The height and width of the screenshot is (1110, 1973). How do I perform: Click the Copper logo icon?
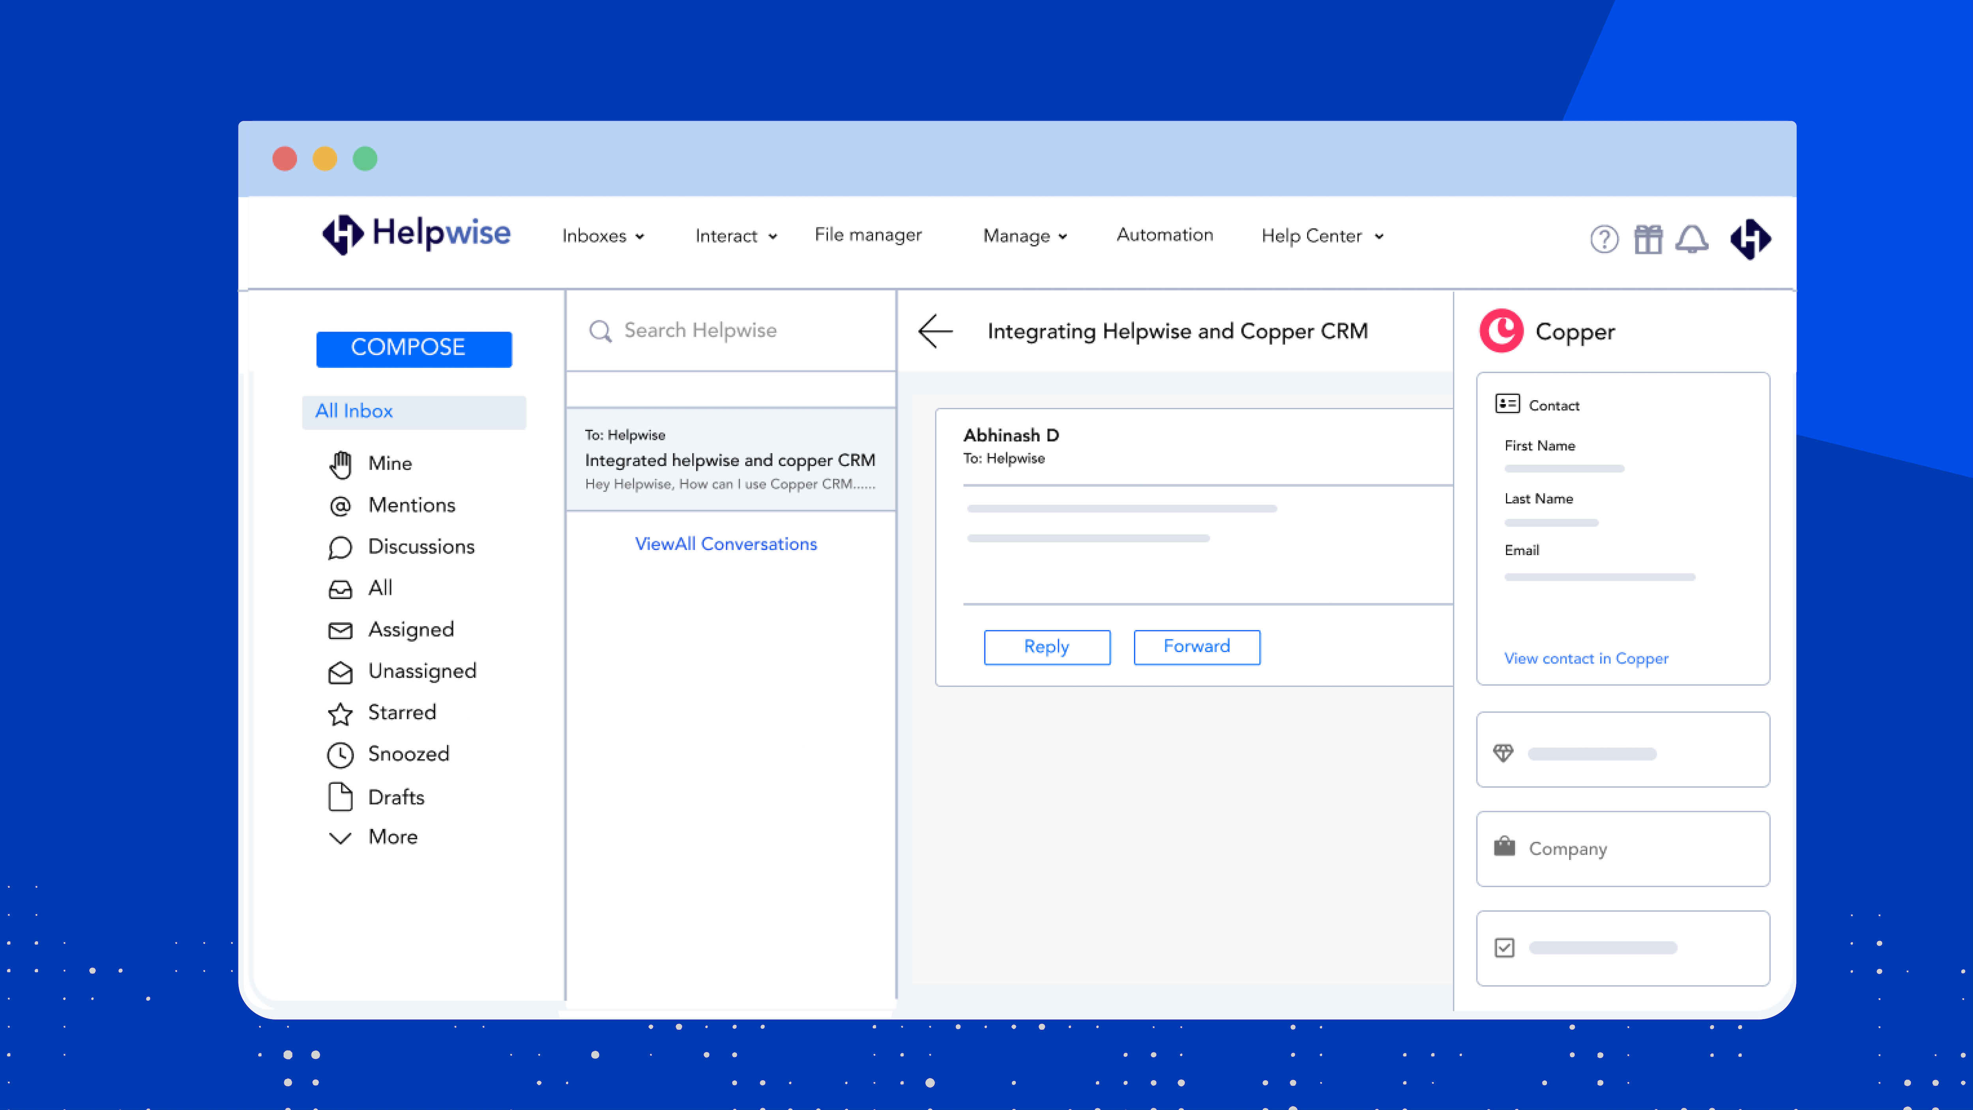coord(1501,331)
